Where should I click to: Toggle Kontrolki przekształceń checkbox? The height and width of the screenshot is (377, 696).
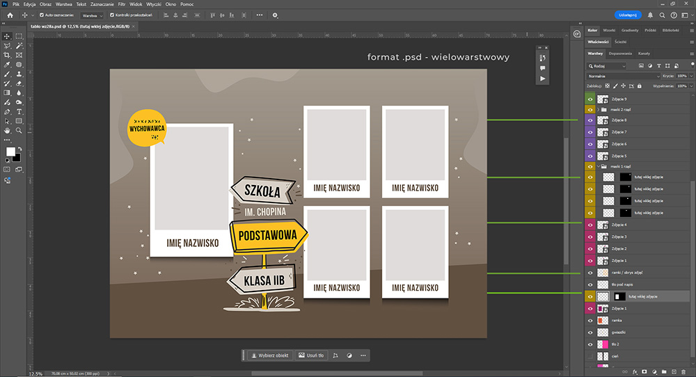112,15
